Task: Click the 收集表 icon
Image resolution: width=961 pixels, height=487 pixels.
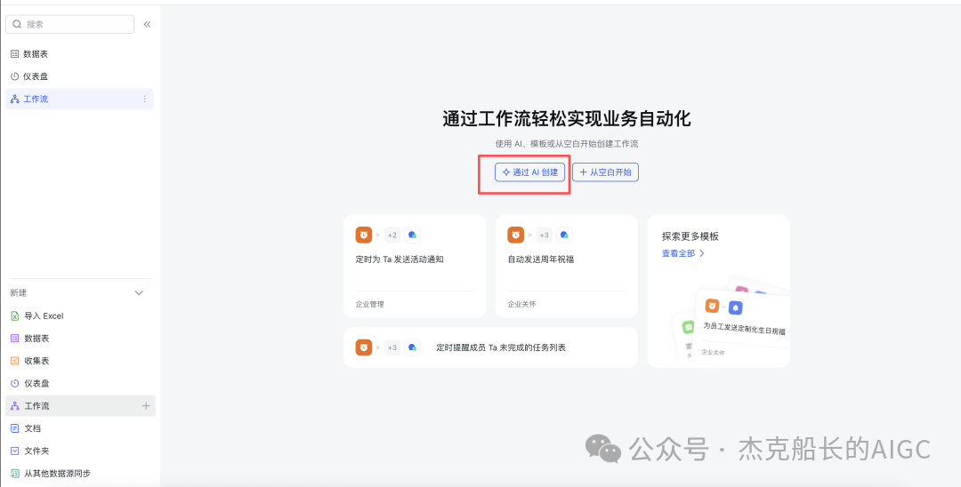Action: (15, 361)
